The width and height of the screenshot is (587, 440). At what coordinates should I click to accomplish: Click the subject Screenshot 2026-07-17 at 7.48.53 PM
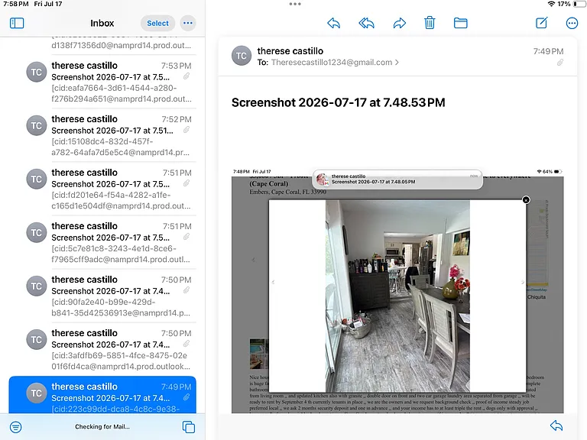coord(338,102)
